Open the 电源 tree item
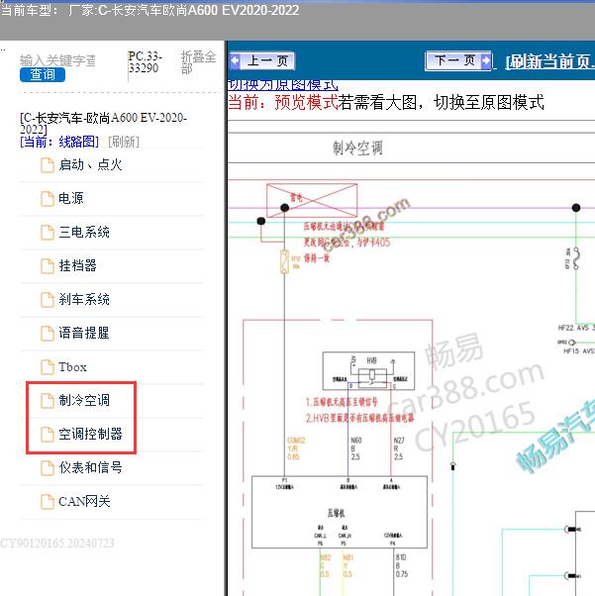This screenshot has width=595, height=596. coord(70,198)
